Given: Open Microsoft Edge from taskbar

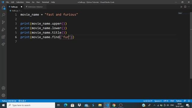Looking at the screenshot, I should tap(66, 105).
